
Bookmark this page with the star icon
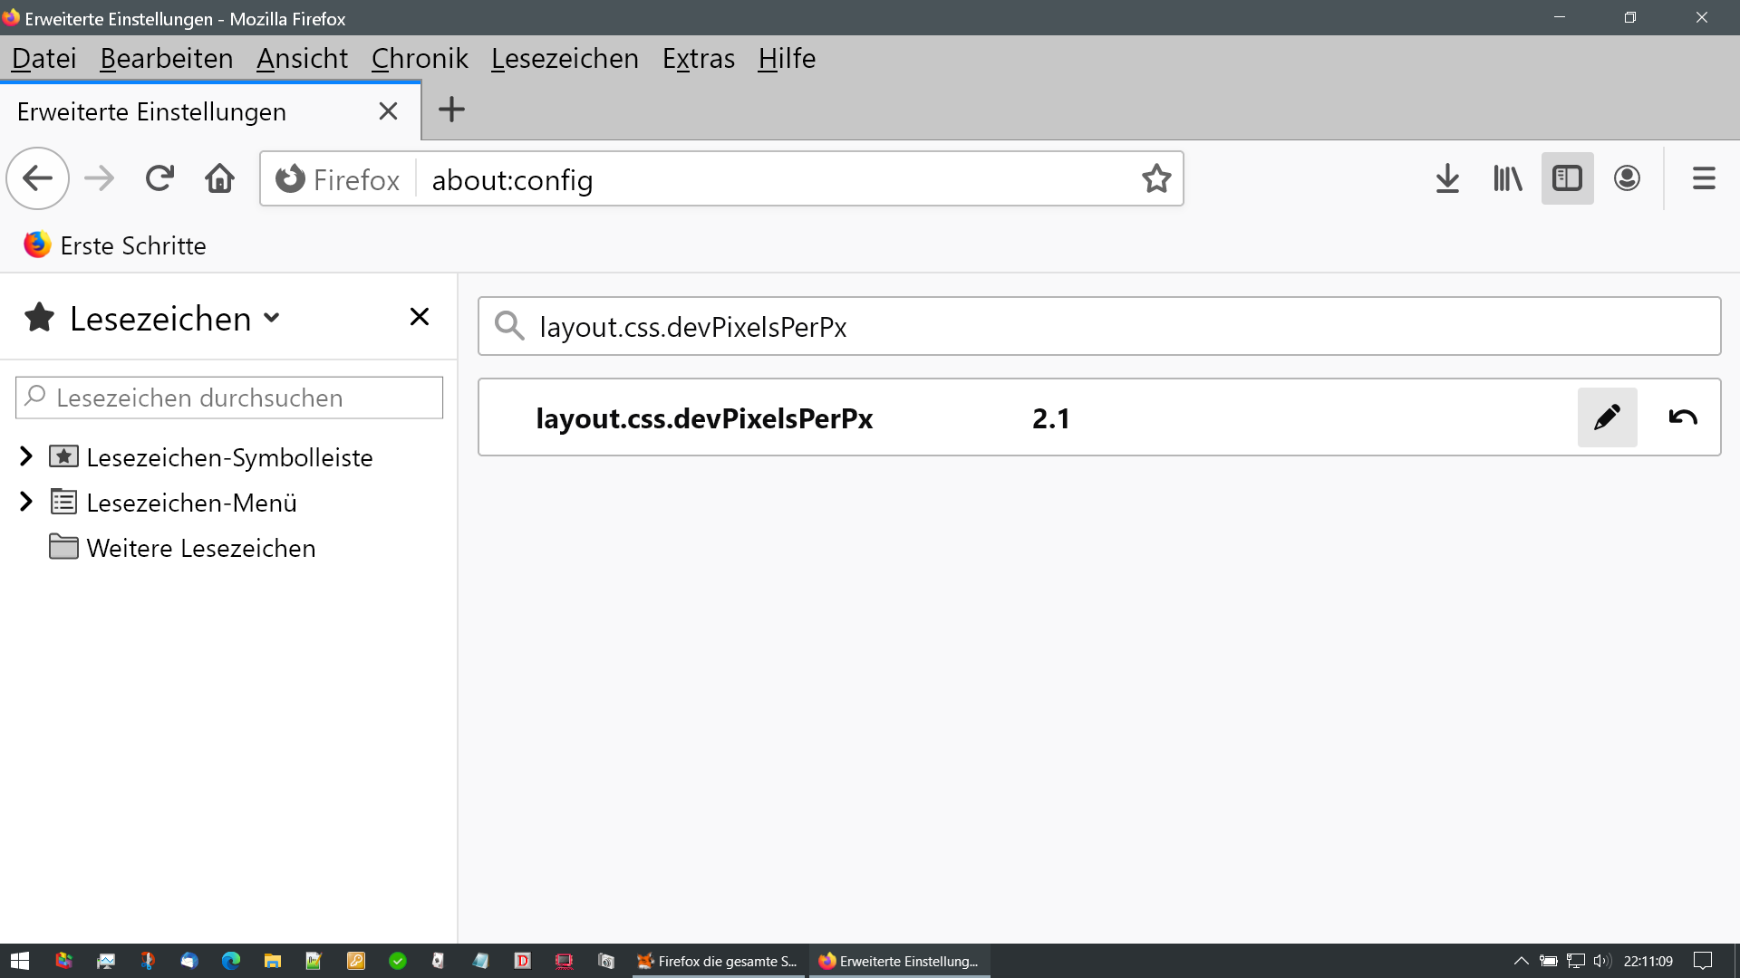point(1155,179)
